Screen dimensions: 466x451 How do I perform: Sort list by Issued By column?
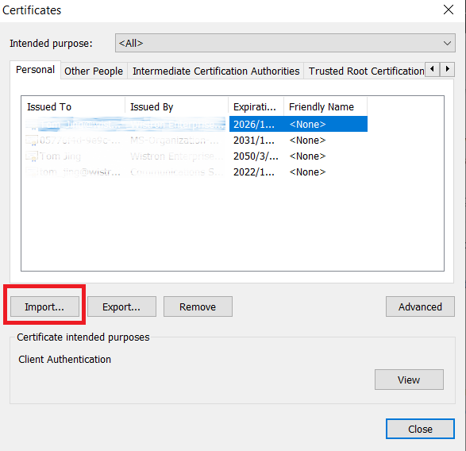[176, 106]
